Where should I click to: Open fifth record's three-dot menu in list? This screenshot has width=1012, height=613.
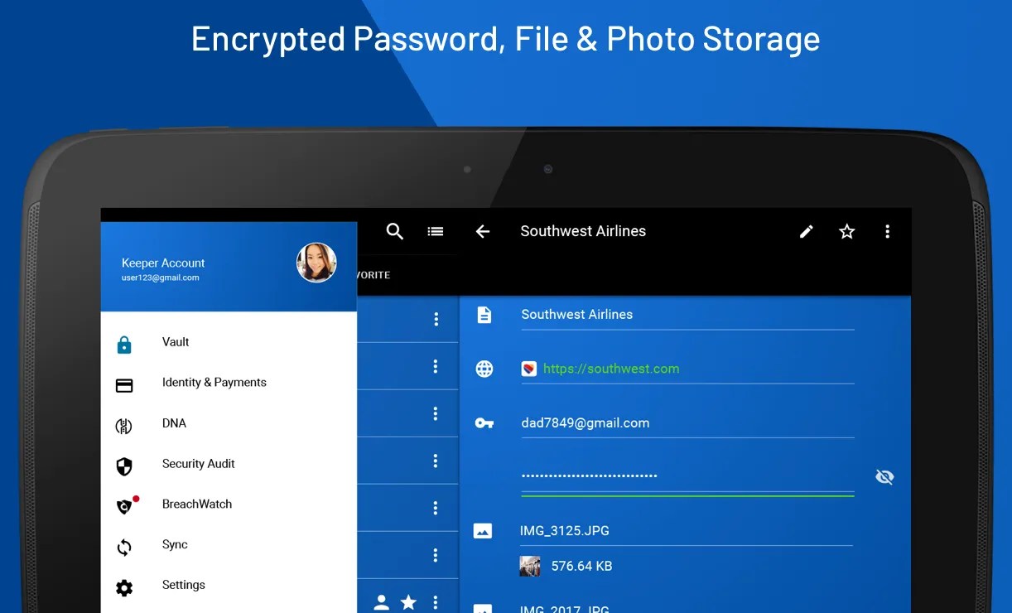point(436,508)
